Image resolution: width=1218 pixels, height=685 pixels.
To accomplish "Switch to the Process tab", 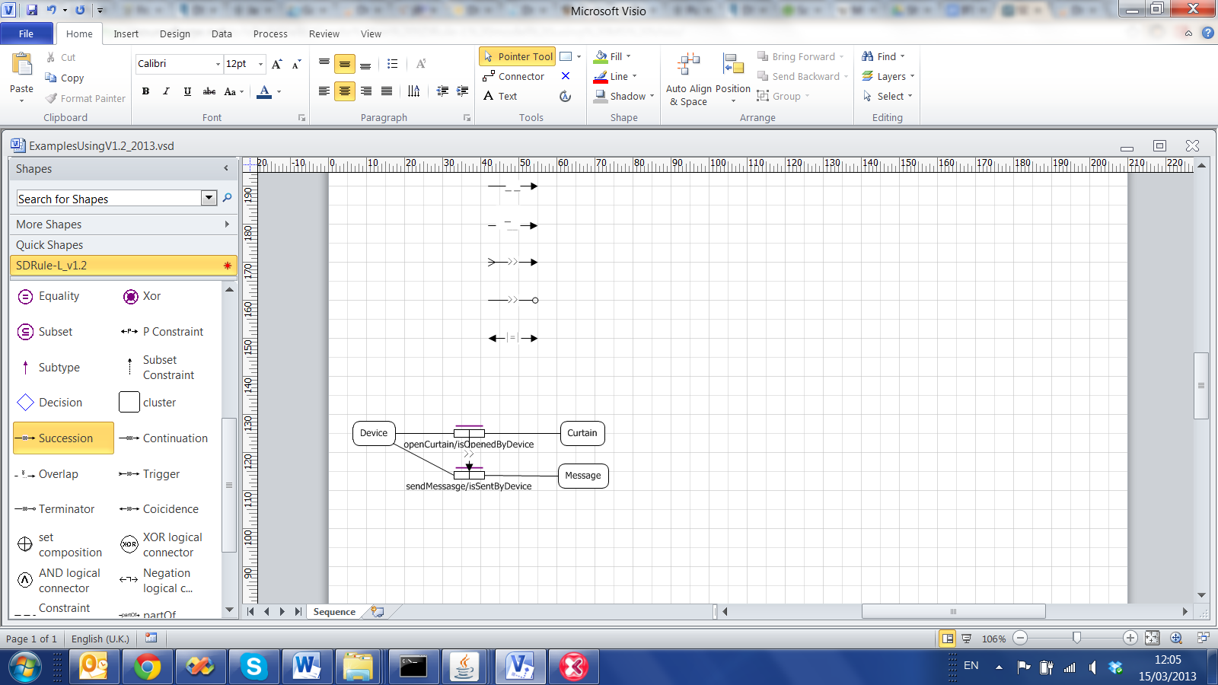I will 270,33.
